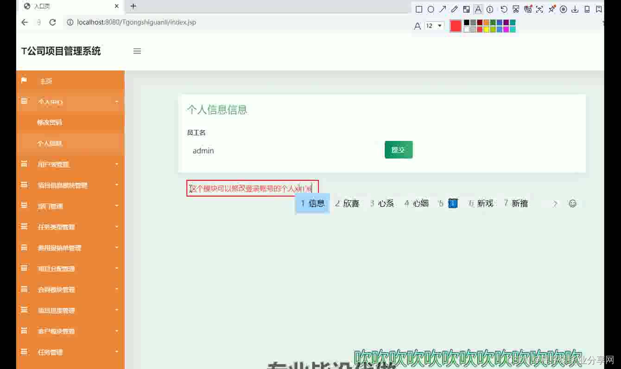Go forward in the browser
This screenshot has width=621, height=369.
click(39, 22)
